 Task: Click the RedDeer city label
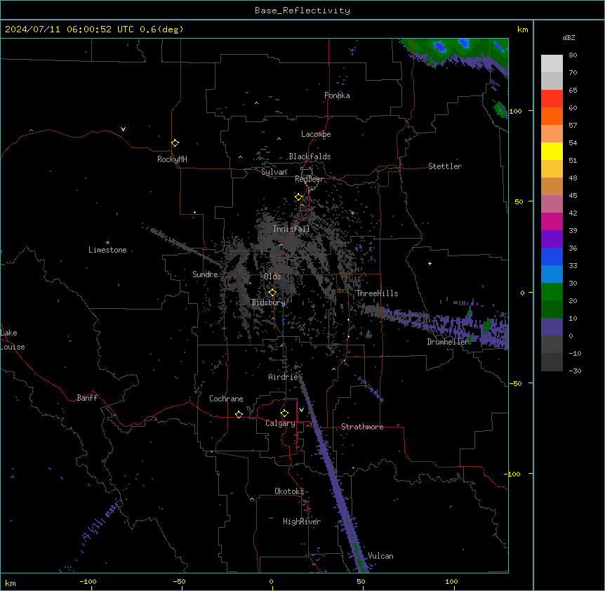pos(309,179)
